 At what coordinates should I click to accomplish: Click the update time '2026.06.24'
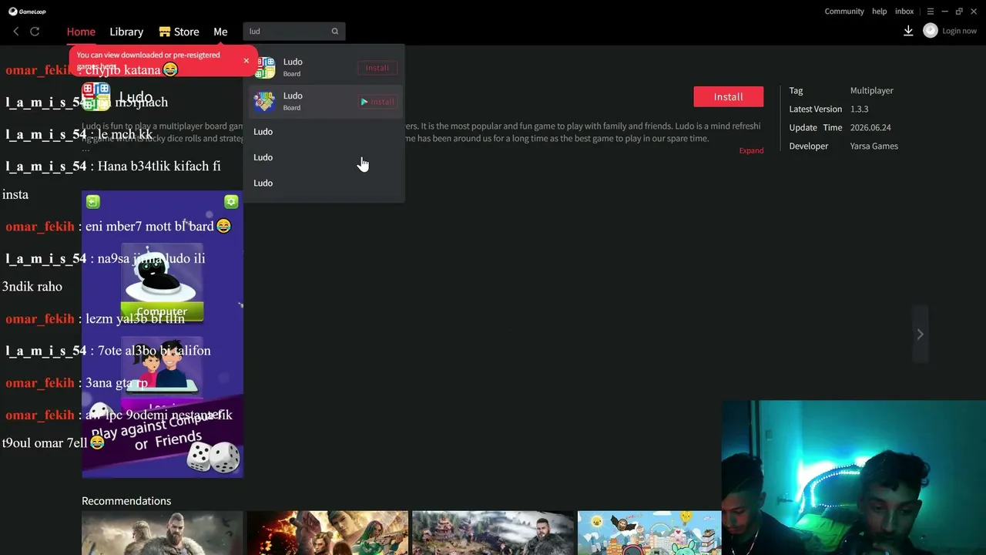pos(870,128)
